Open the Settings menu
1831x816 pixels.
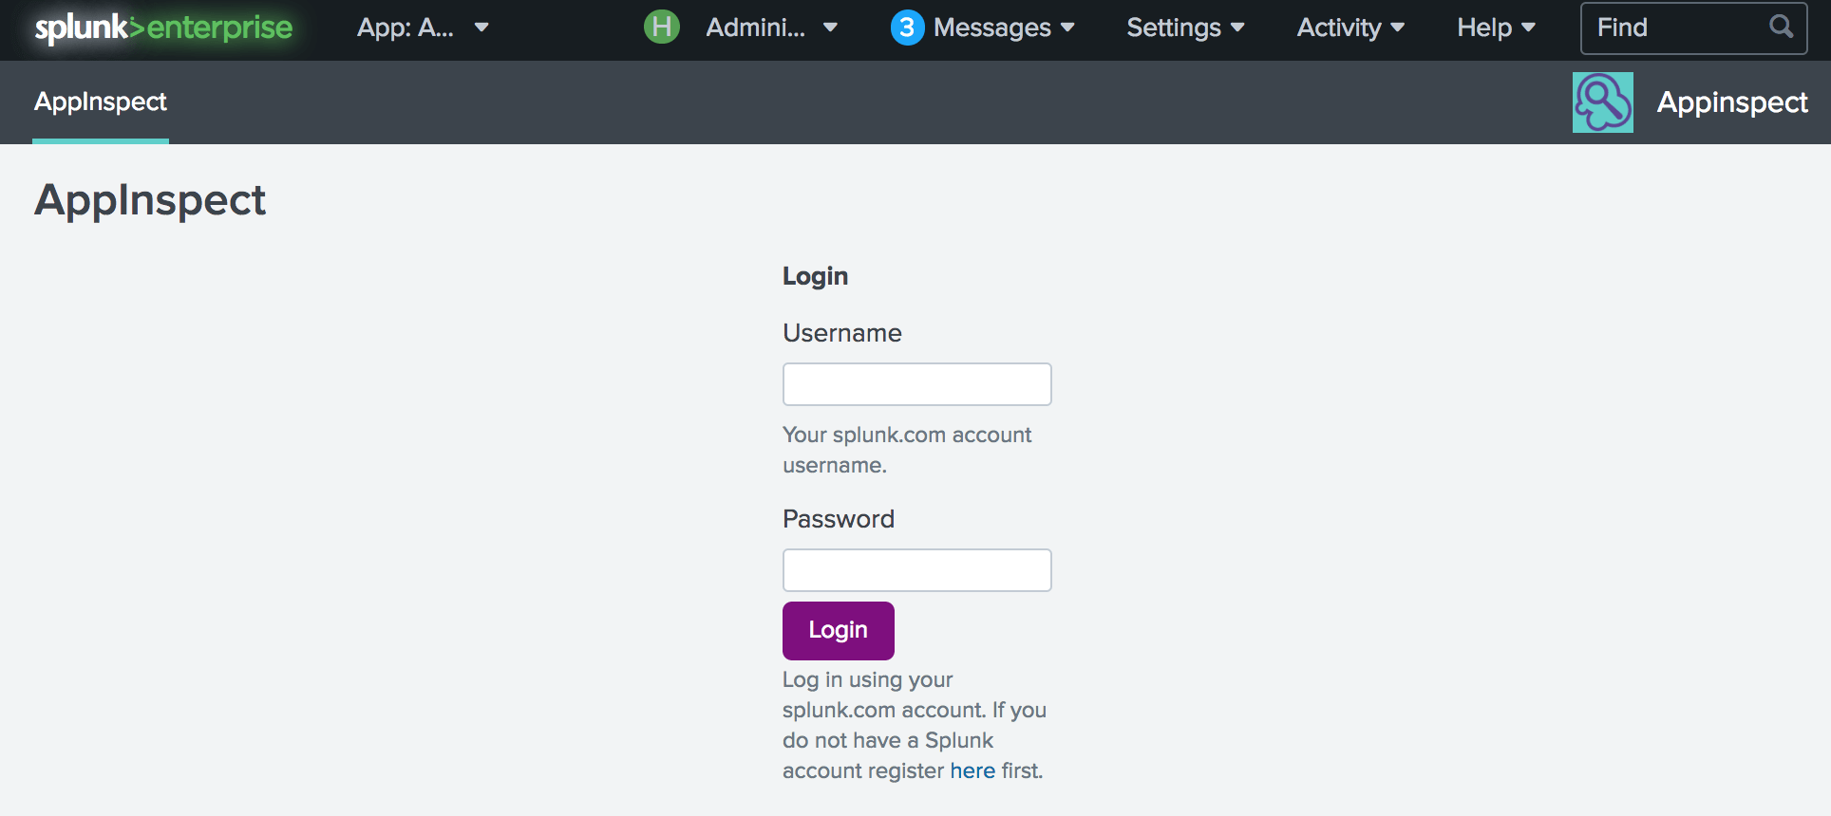pyautogui.click(x=1185, y=28)
